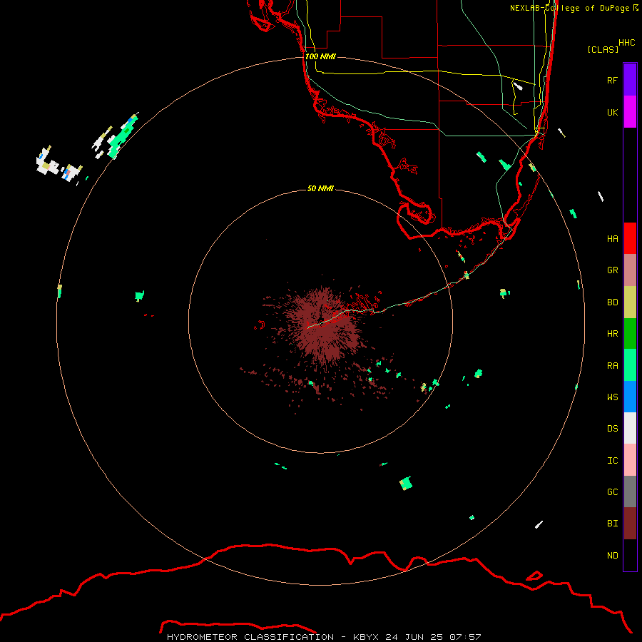Click the HR heavy rain green swatch
The height and width of the screenshot is (642, 642).
pos(630,334)
